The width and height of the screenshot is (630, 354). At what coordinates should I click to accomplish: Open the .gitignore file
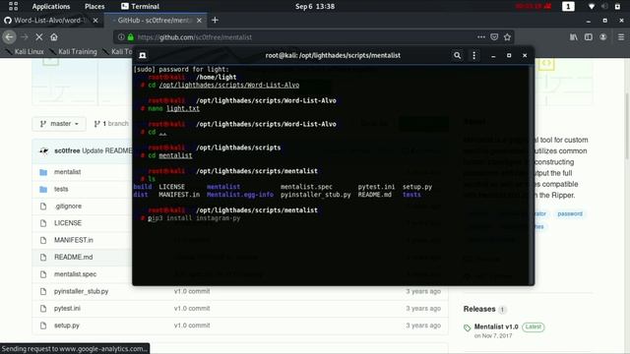click(68, 206)
